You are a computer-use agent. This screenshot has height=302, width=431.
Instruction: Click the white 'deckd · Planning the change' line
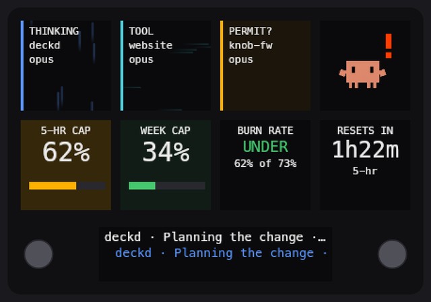215,237
